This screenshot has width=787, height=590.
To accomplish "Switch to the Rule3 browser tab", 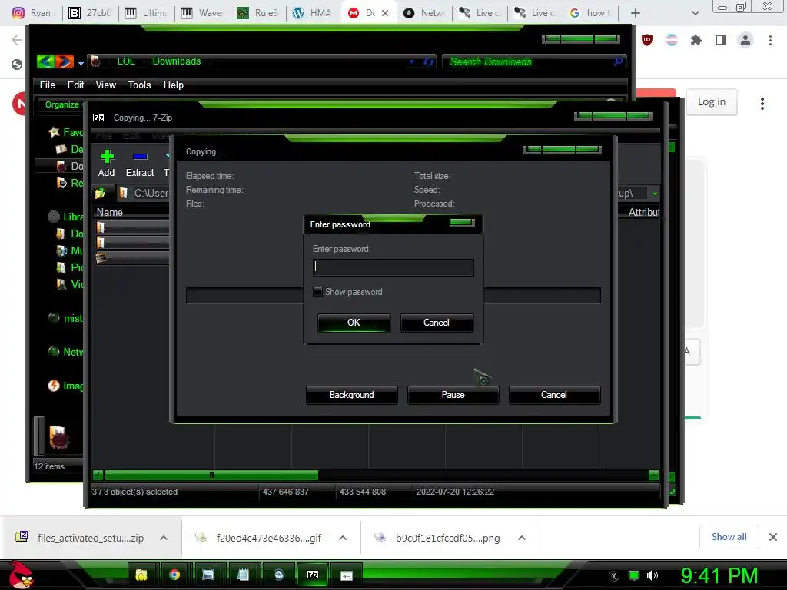I will (x=258, y=13).
